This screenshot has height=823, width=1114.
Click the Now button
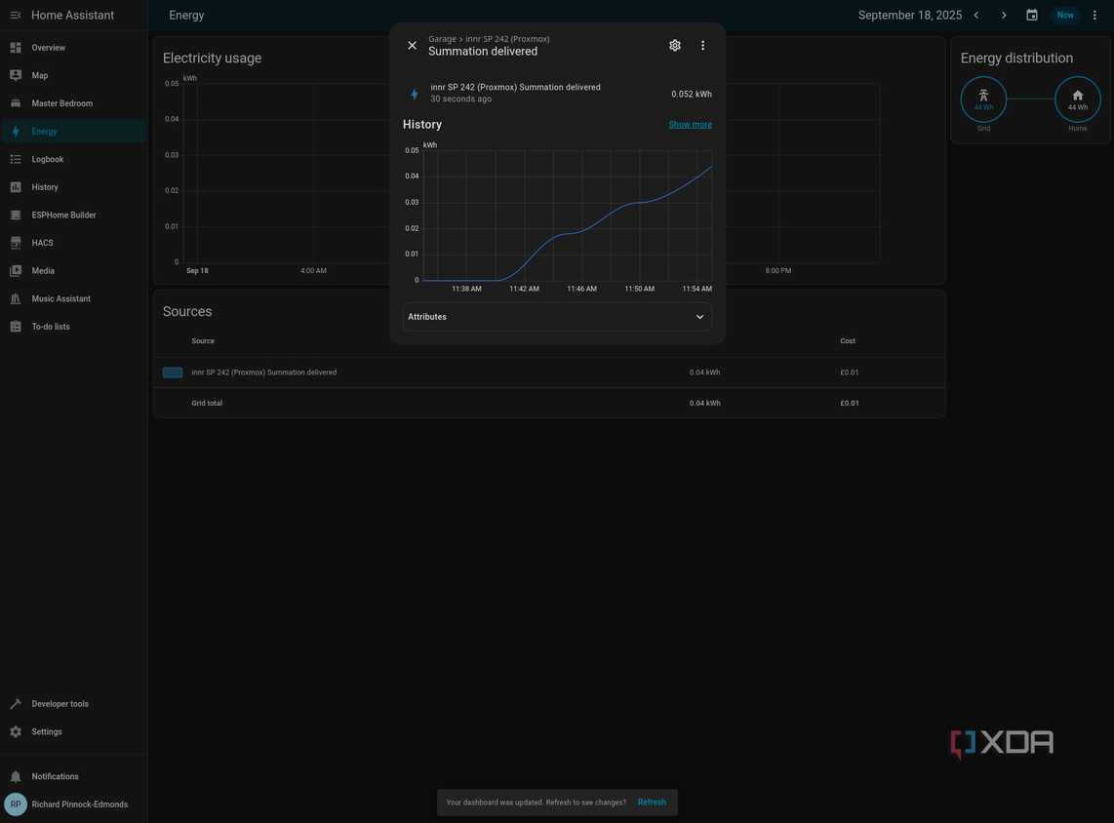point(1065,15)
